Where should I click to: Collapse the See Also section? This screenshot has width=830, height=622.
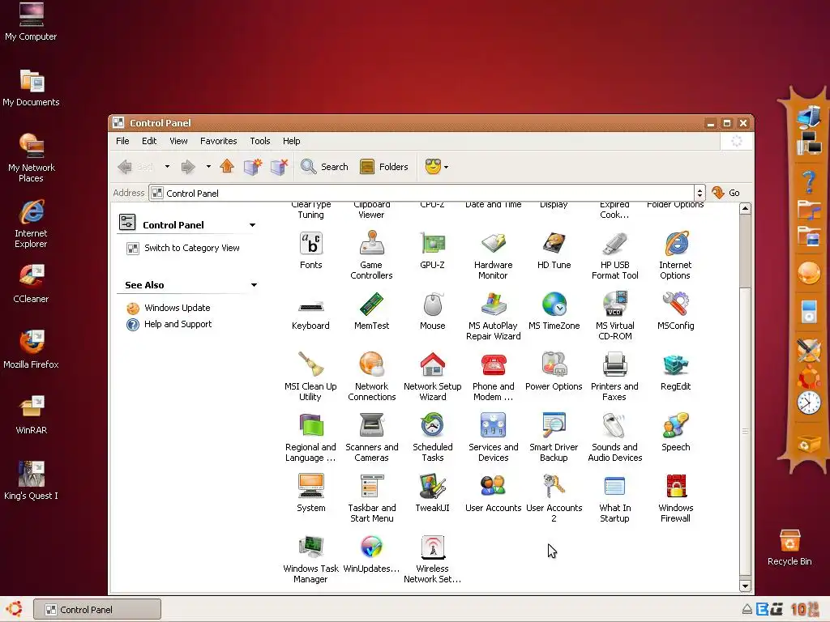[254, 285]
